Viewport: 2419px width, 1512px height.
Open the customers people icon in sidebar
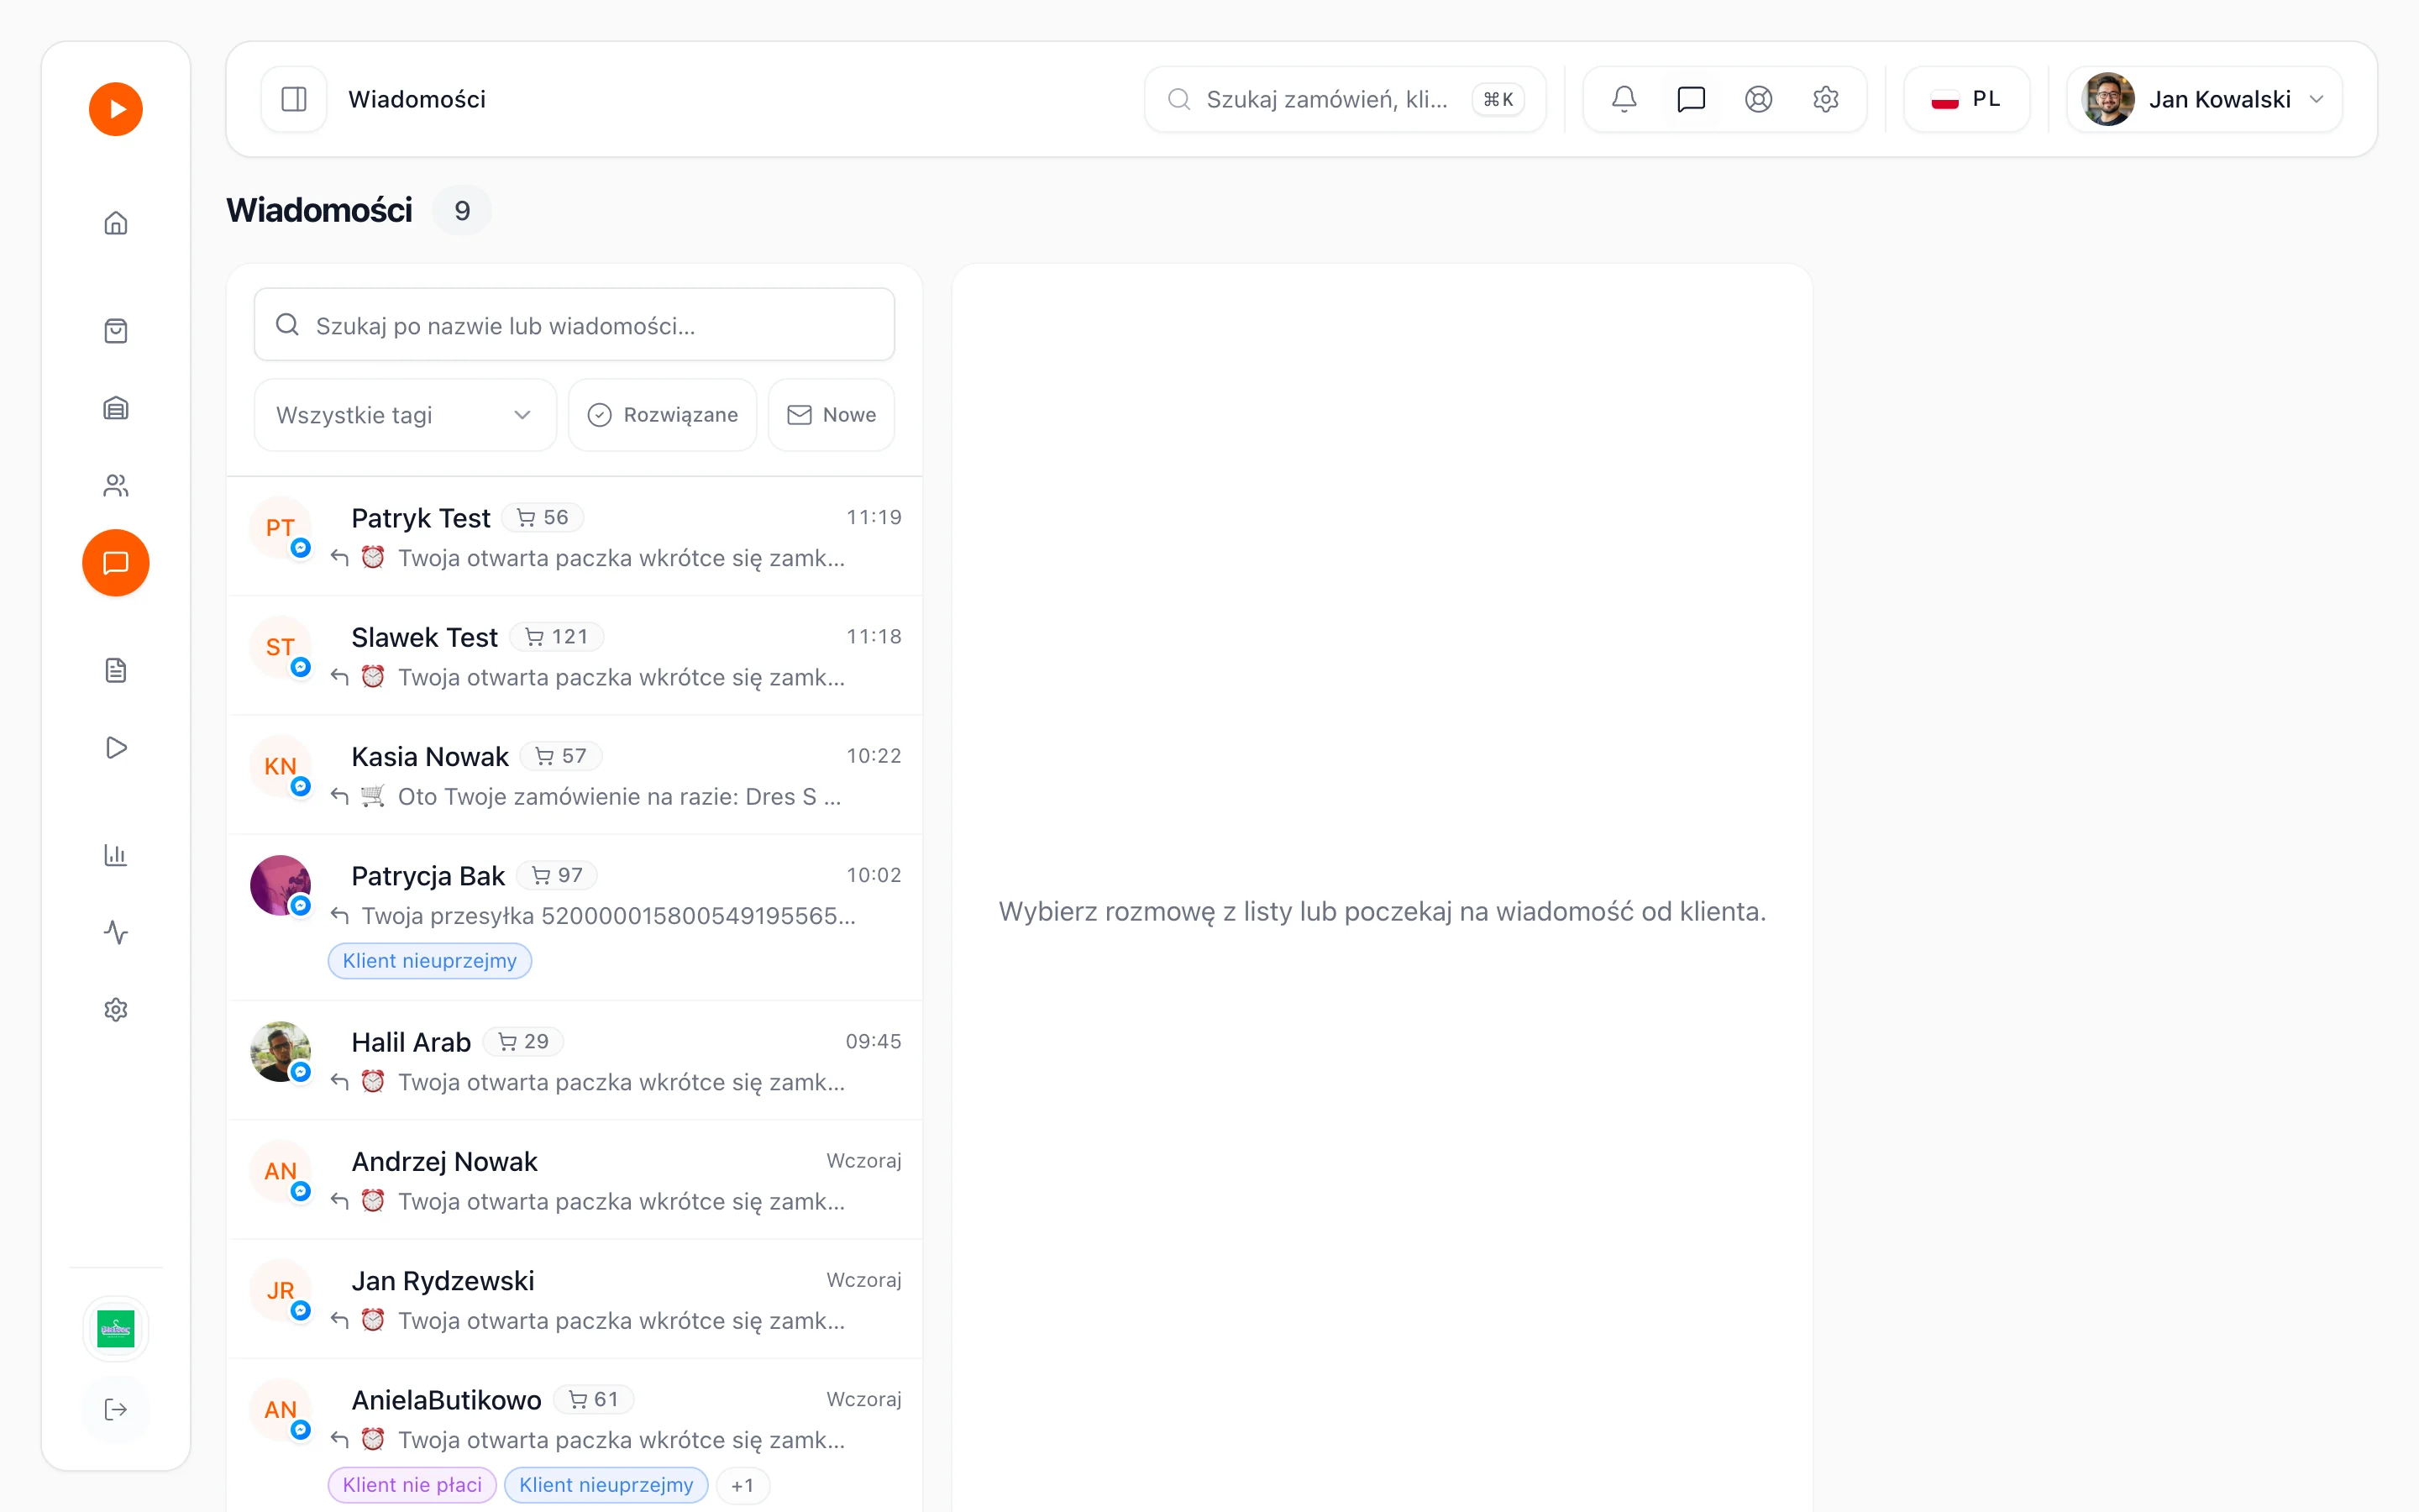click(116, 486)
